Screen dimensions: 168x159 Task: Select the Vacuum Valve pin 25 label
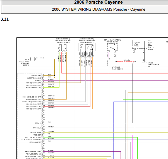click(35, 133)
